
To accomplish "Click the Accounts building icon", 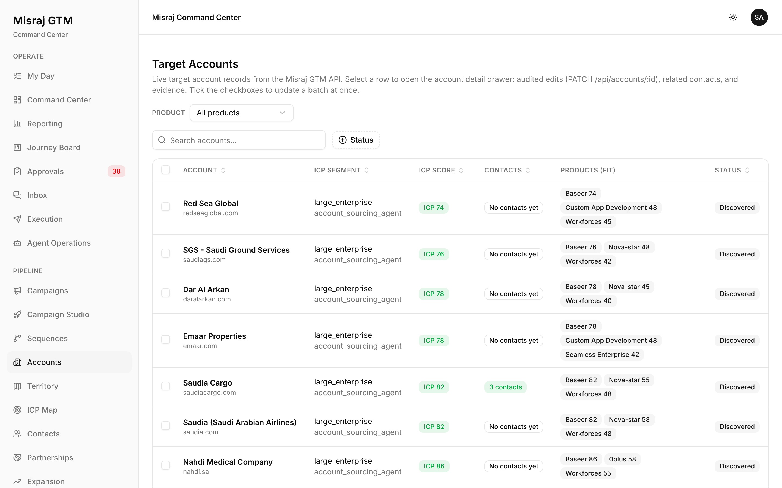I will point(17,362).
